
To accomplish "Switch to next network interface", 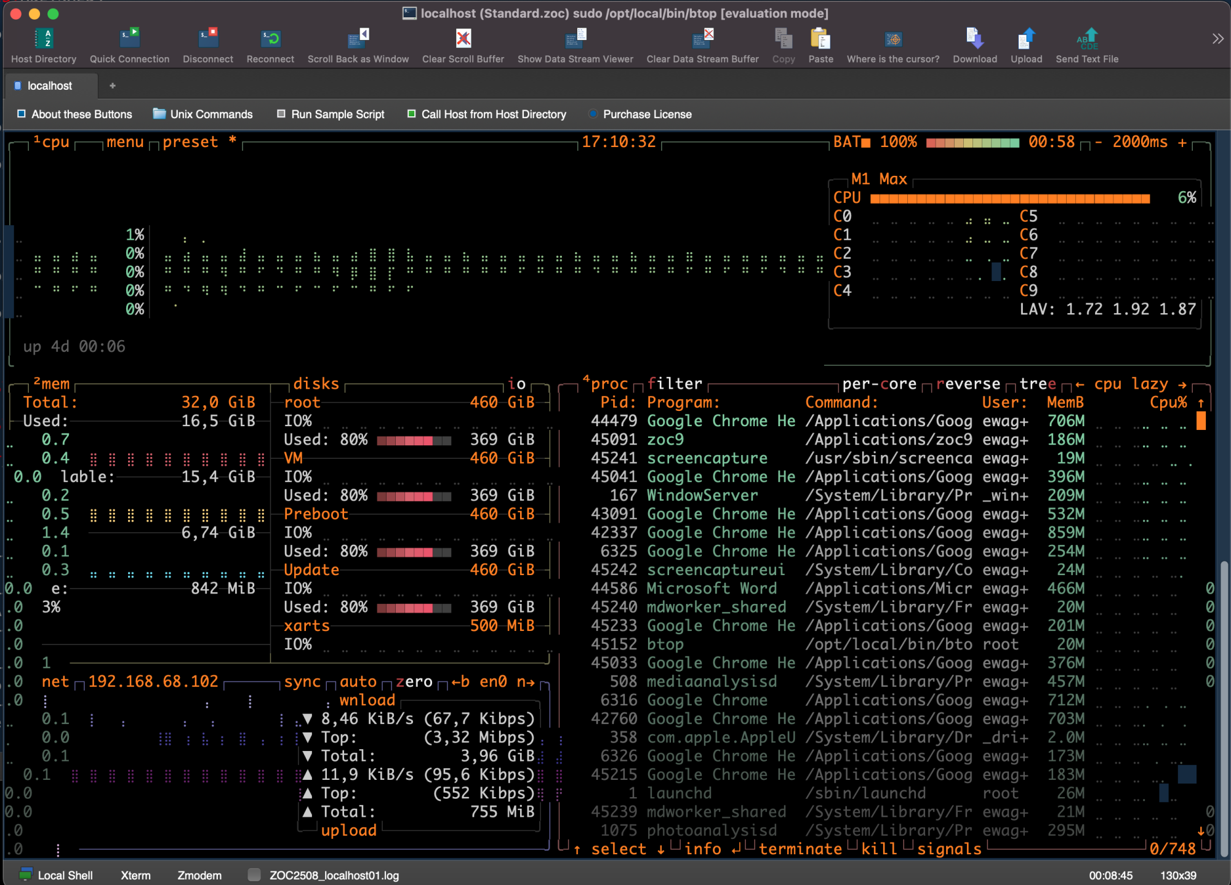I will pos(526,681).
